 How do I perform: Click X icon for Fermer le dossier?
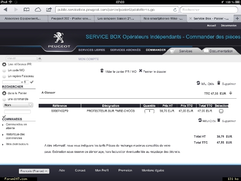[141, 70]
